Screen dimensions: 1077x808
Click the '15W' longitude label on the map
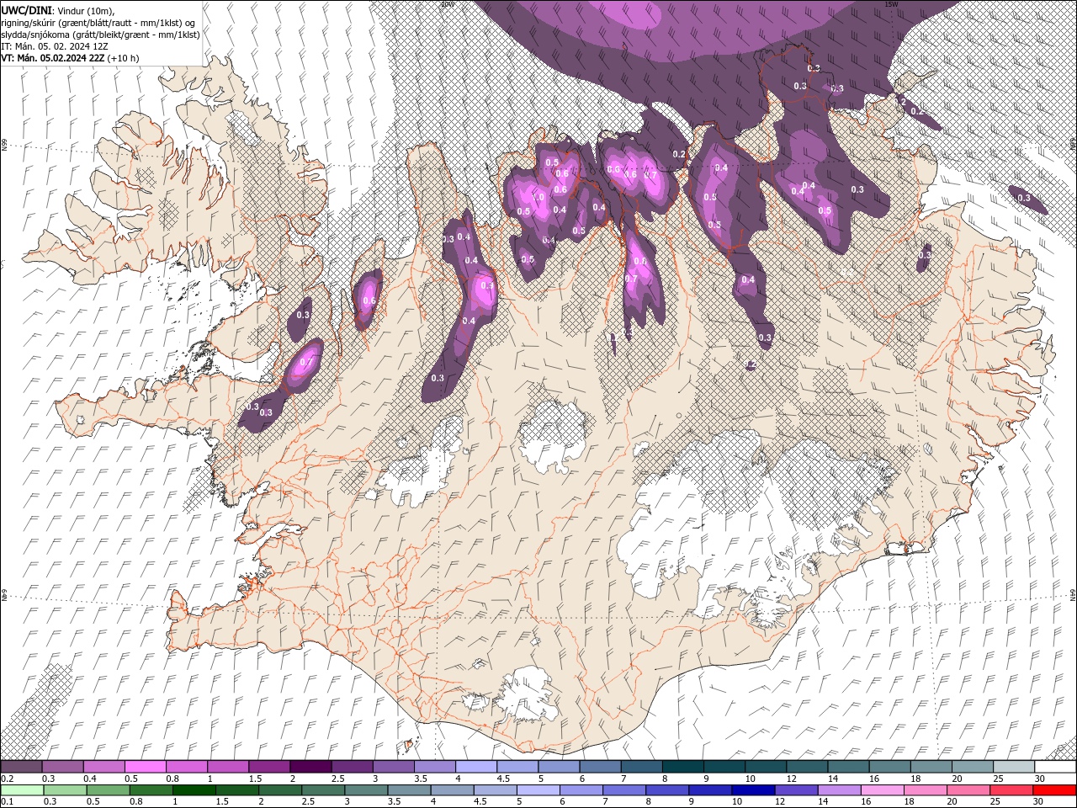click(x=892, y=4)
